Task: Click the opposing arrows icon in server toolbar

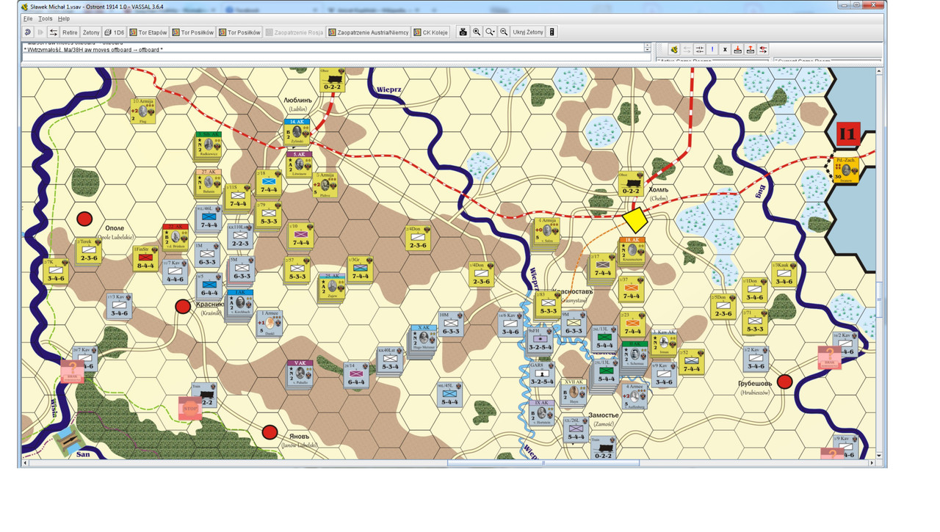Action: tap(699, 49)
